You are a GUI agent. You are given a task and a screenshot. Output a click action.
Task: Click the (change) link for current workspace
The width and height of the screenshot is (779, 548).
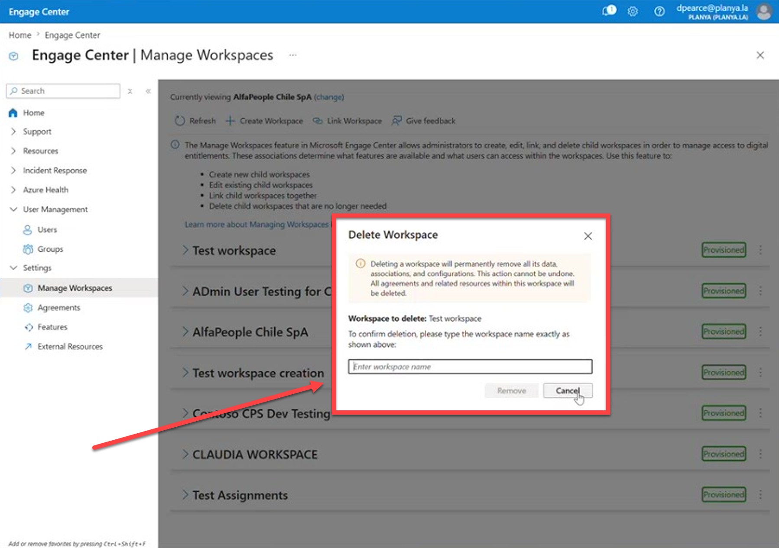(x=329, y=97)
